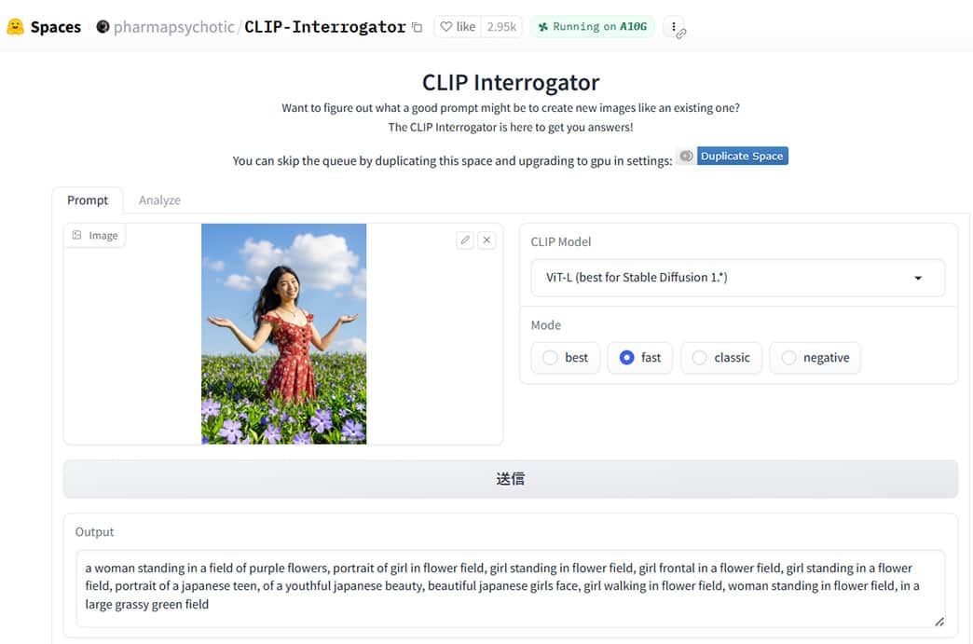Open CLIP-Interrogator space title link
Viewport: 973px width, 644px height.
pos(324,27)
